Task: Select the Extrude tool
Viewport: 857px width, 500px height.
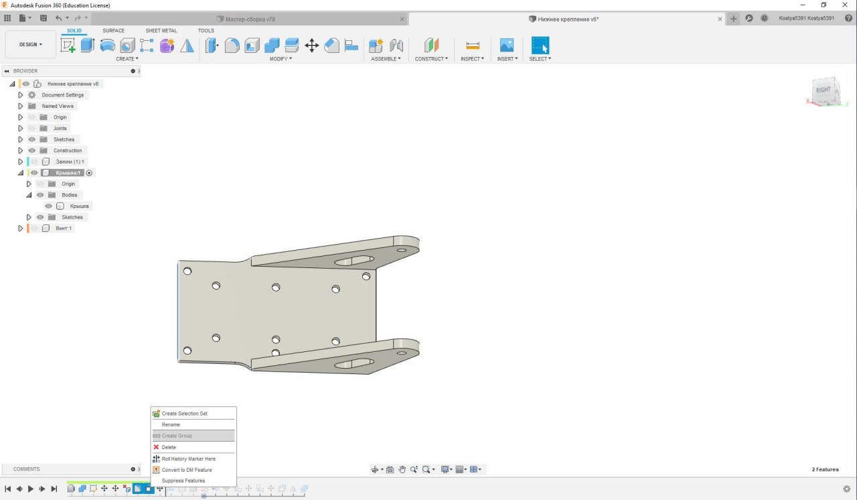Action: (87, 46)
